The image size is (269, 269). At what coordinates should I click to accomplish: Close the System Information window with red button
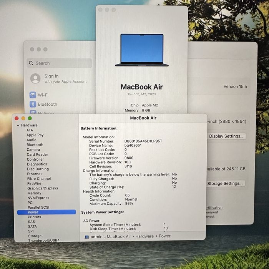coord(17,118)
